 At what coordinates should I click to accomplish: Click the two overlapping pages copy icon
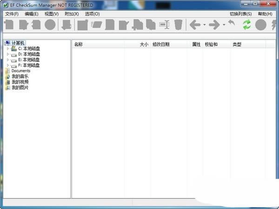coord(151,25)
